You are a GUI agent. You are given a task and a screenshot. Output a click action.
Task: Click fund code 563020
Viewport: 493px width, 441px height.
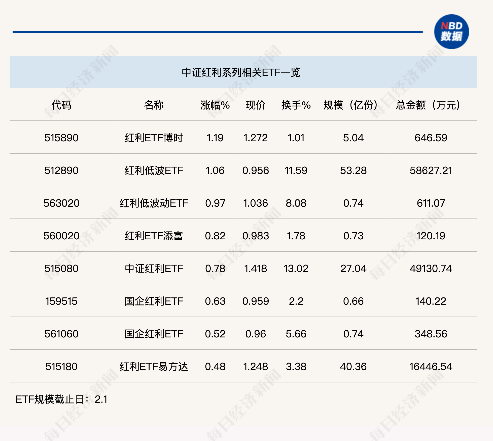click(x=61, y=203)
